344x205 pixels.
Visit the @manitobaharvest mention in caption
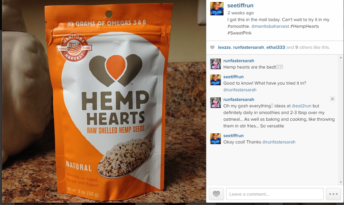pyautogui.click(x=270, y=26)
